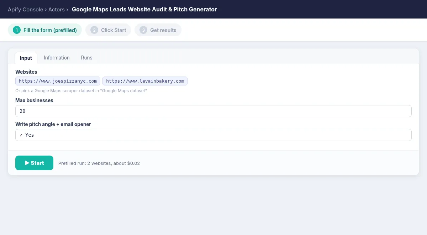Open Apify Console breadcrumb
This screenshot has width=427, height=235.
26,10
